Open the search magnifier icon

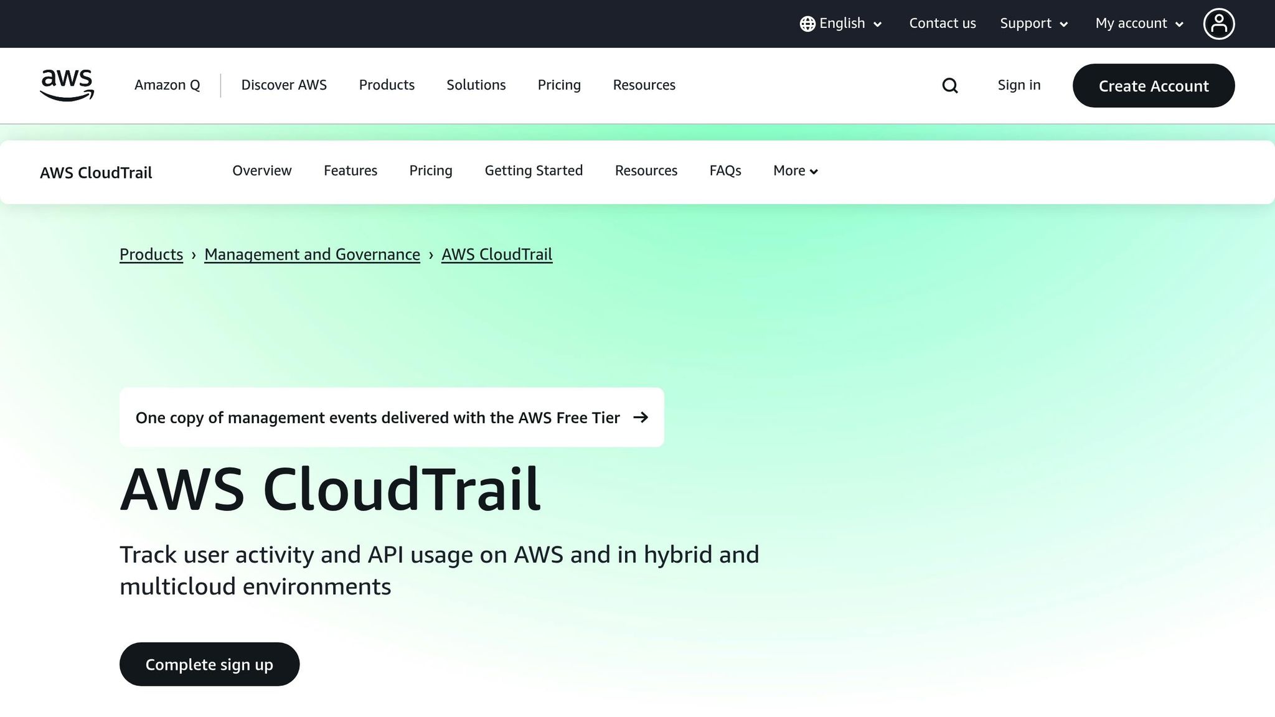[x=950, y=85]
